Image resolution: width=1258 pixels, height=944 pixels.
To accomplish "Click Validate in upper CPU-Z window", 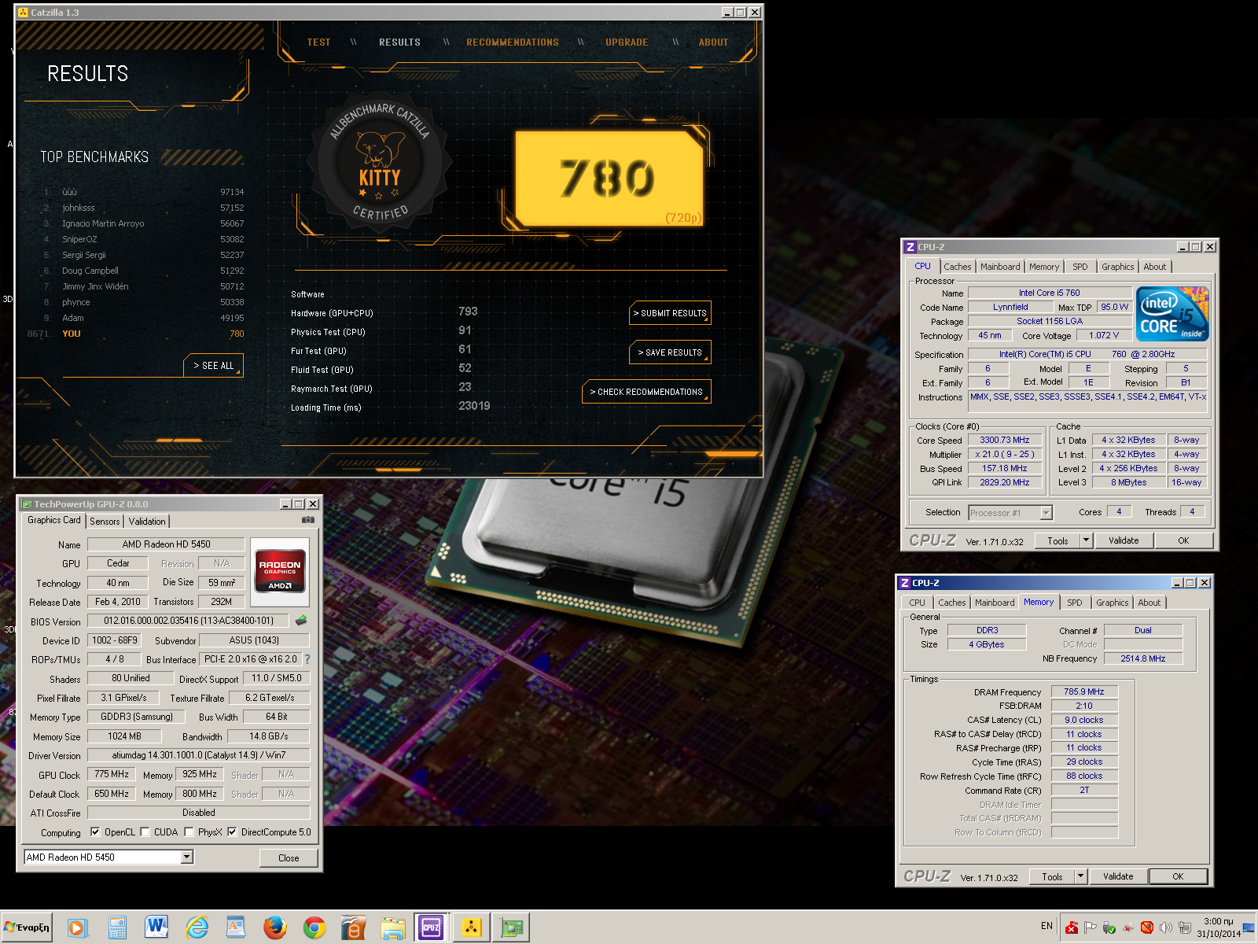I will tap(1124, 540).
